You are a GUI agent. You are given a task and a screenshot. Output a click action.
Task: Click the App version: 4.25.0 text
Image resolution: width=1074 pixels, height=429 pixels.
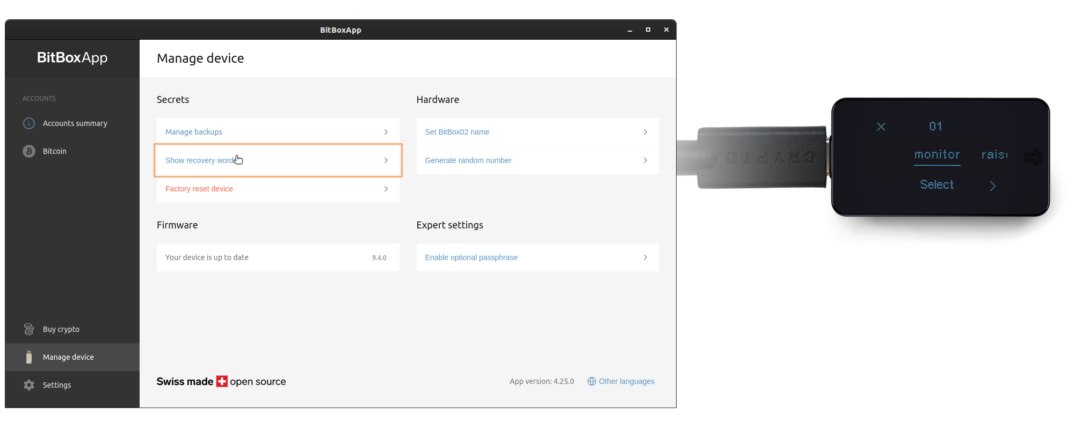coord(542,381)
